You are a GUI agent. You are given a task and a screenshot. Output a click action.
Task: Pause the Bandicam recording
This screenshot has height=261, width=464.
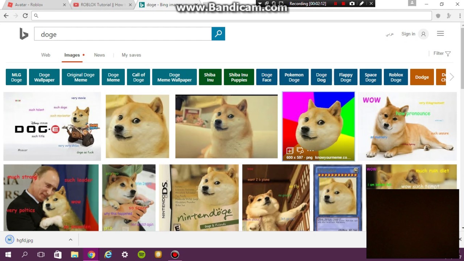pyautogui.click(x=336, y=4)
